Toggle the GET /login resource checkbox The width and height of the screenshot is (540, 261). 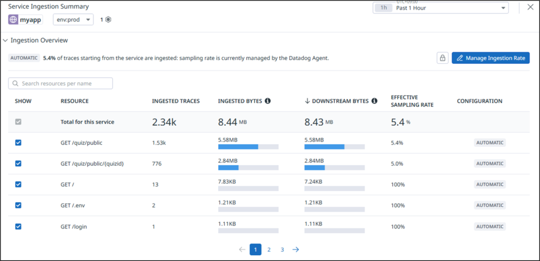(x=18, y=226)
